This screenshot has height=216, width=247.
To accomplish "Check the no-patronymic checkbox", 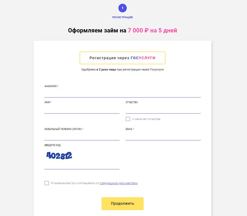I will (x=128, y=119).
